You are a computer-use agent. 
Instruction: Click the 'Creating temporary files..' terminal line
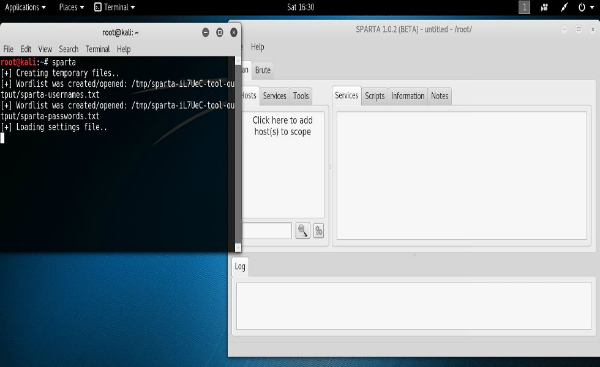[60, 73]
